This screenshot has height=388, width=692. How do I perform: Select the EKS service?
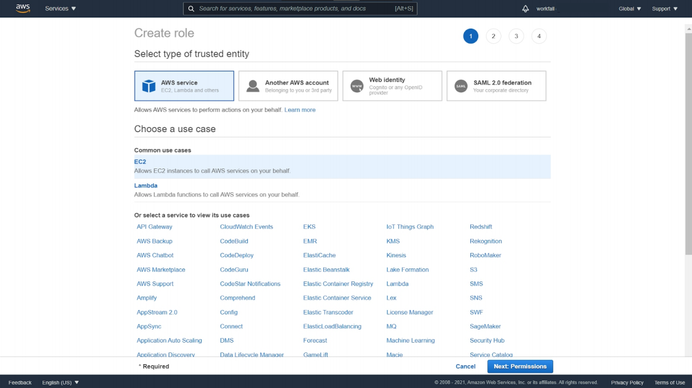[309, 227]
